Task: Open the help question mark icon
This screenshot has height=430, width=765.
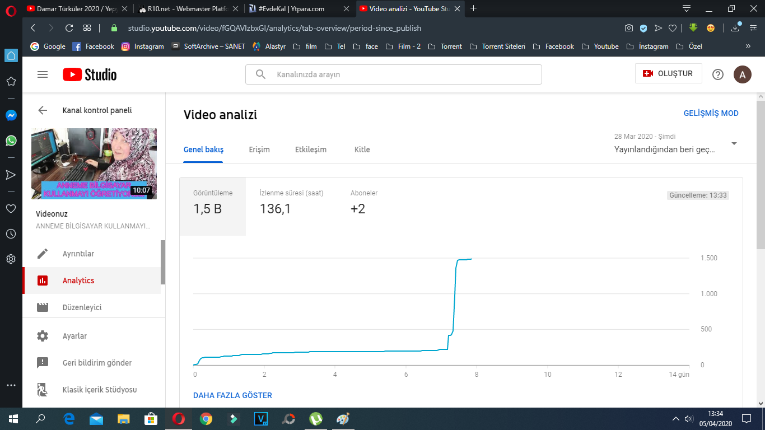Action: tap(718, 74)
